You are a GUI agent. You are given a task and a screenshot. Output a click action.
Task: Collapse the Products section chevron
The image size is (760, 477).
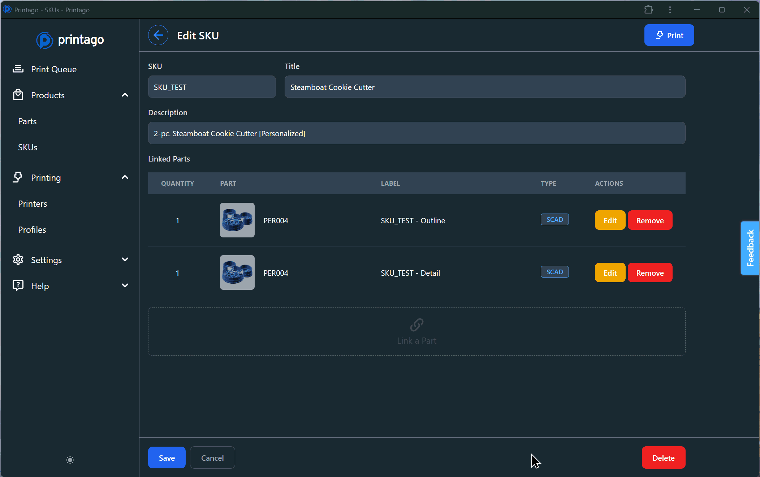pos(125,95)
